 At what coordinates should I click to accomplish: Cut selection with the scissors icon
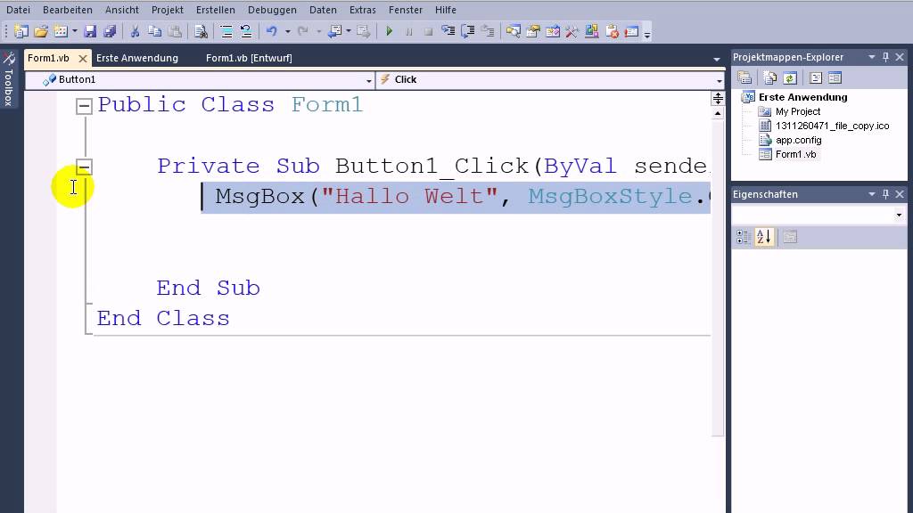tap(136, 31)
